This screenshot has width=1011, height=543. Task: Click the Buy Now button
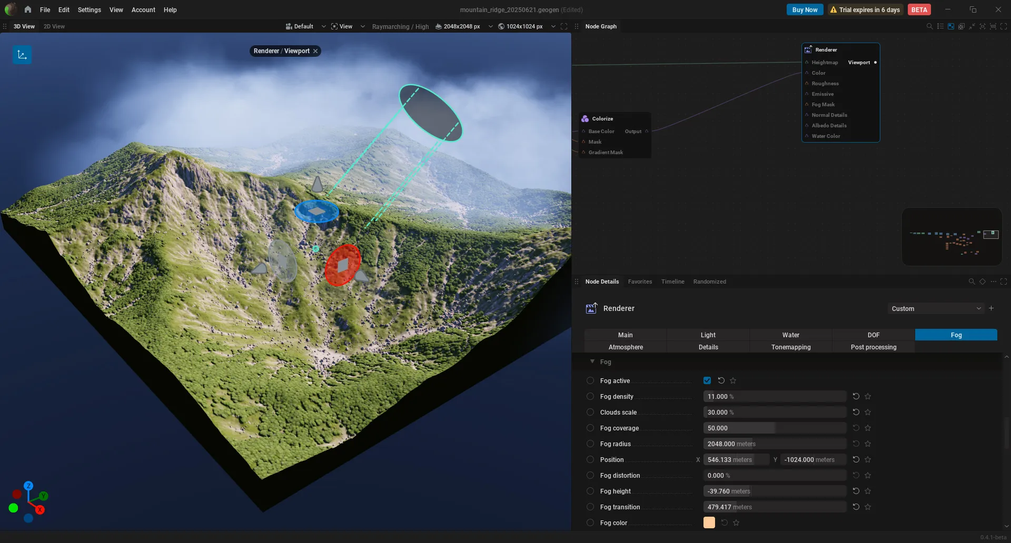click(805, 9)
